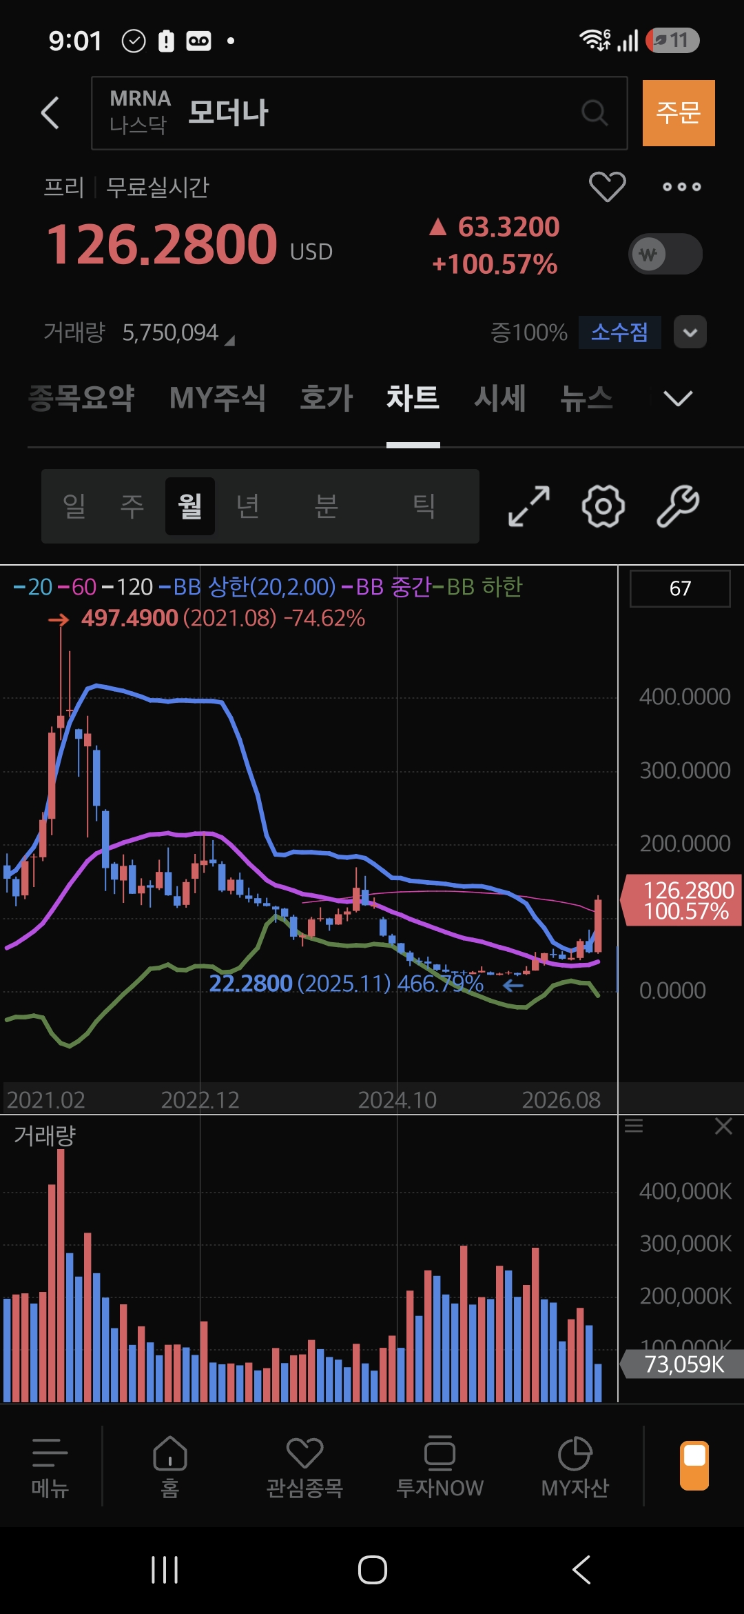
Task: Tap the 모더나 stock search field
Action: (x=359, y=112)
